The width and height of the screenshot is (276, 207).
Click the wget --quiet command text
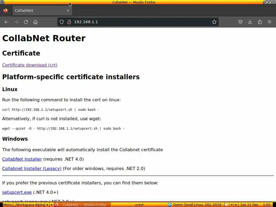click(63, 129)
